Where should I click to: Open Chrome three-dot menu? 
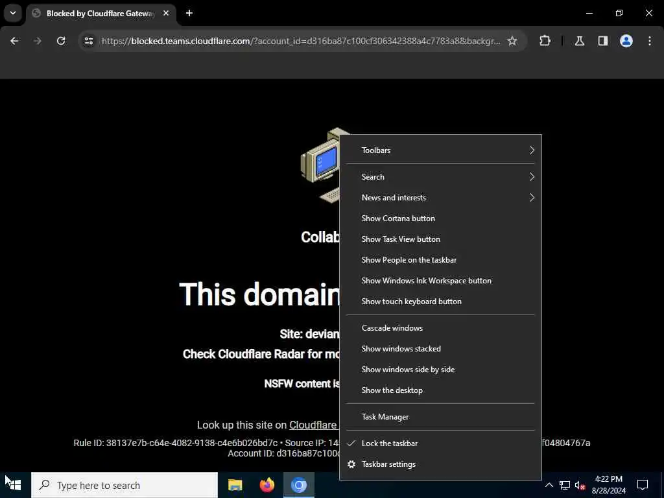pyautogui.click(x=650, y=41)
